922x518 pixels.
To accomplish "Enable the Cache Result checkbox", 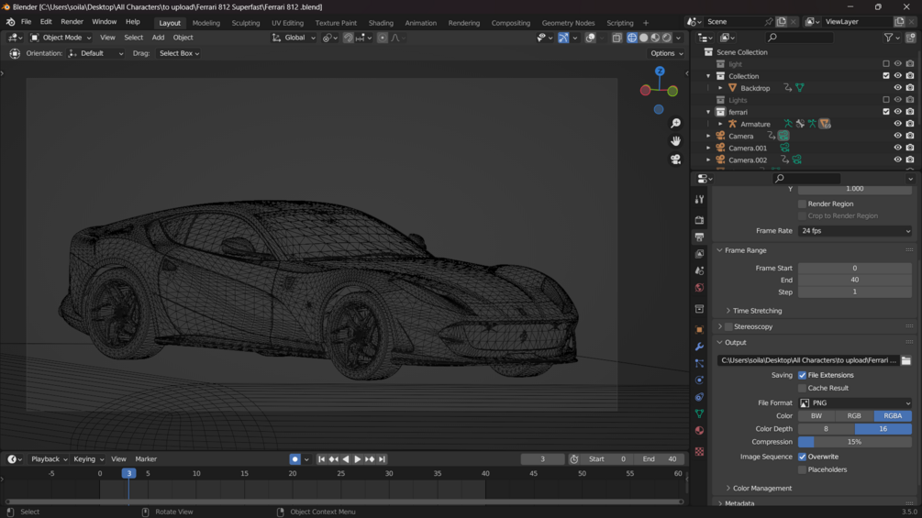I will pos(802,388).
